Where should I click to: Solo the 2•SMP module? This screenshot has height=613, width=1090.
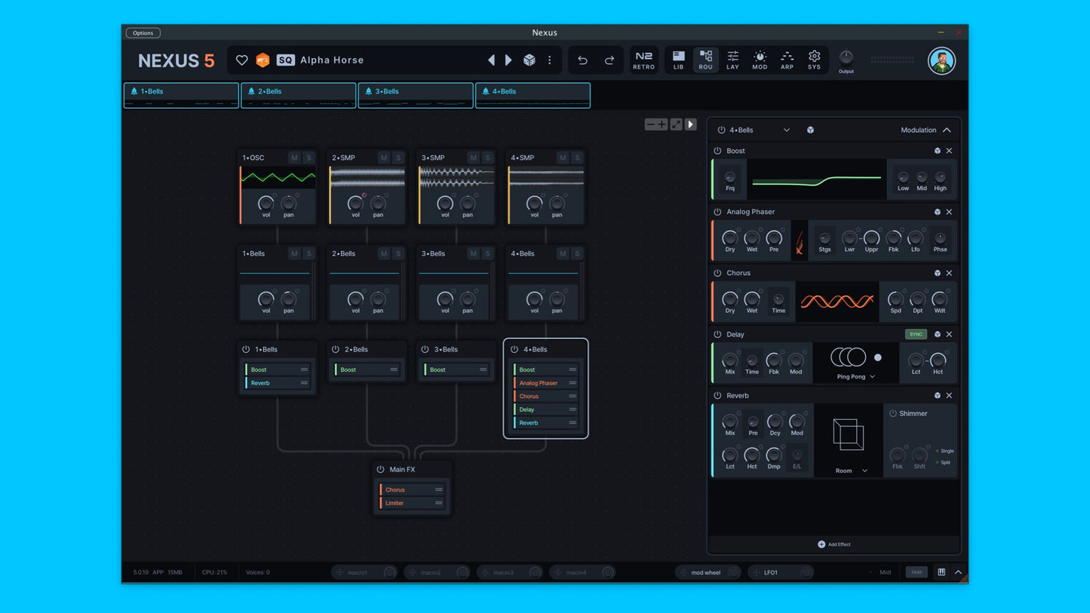click(x=398, y=158)
